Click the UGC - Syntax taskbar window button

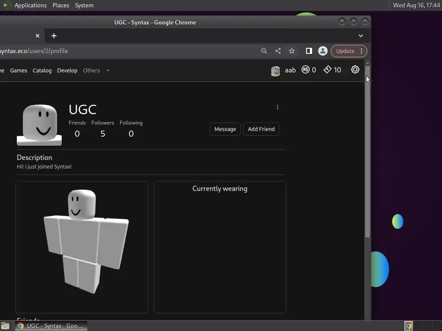pyautogui.click(x=51, y=326)
